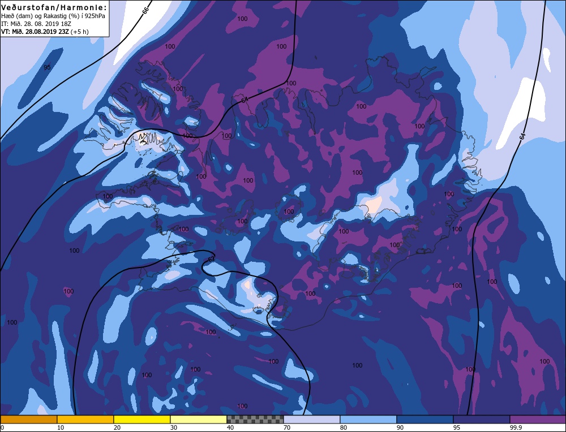Click the "Veðurstofan/Harmonie:" title text
The width and height of the screenshot is (566, 432).
click(54, 7)
